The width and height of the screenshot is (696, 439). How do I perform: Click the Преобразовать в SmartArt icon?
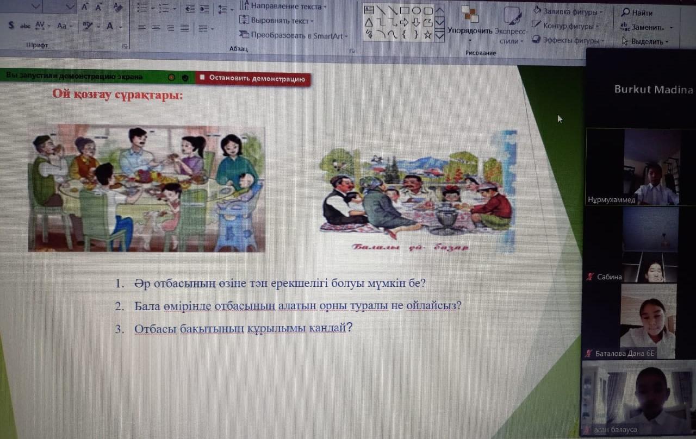pos(244,34)
